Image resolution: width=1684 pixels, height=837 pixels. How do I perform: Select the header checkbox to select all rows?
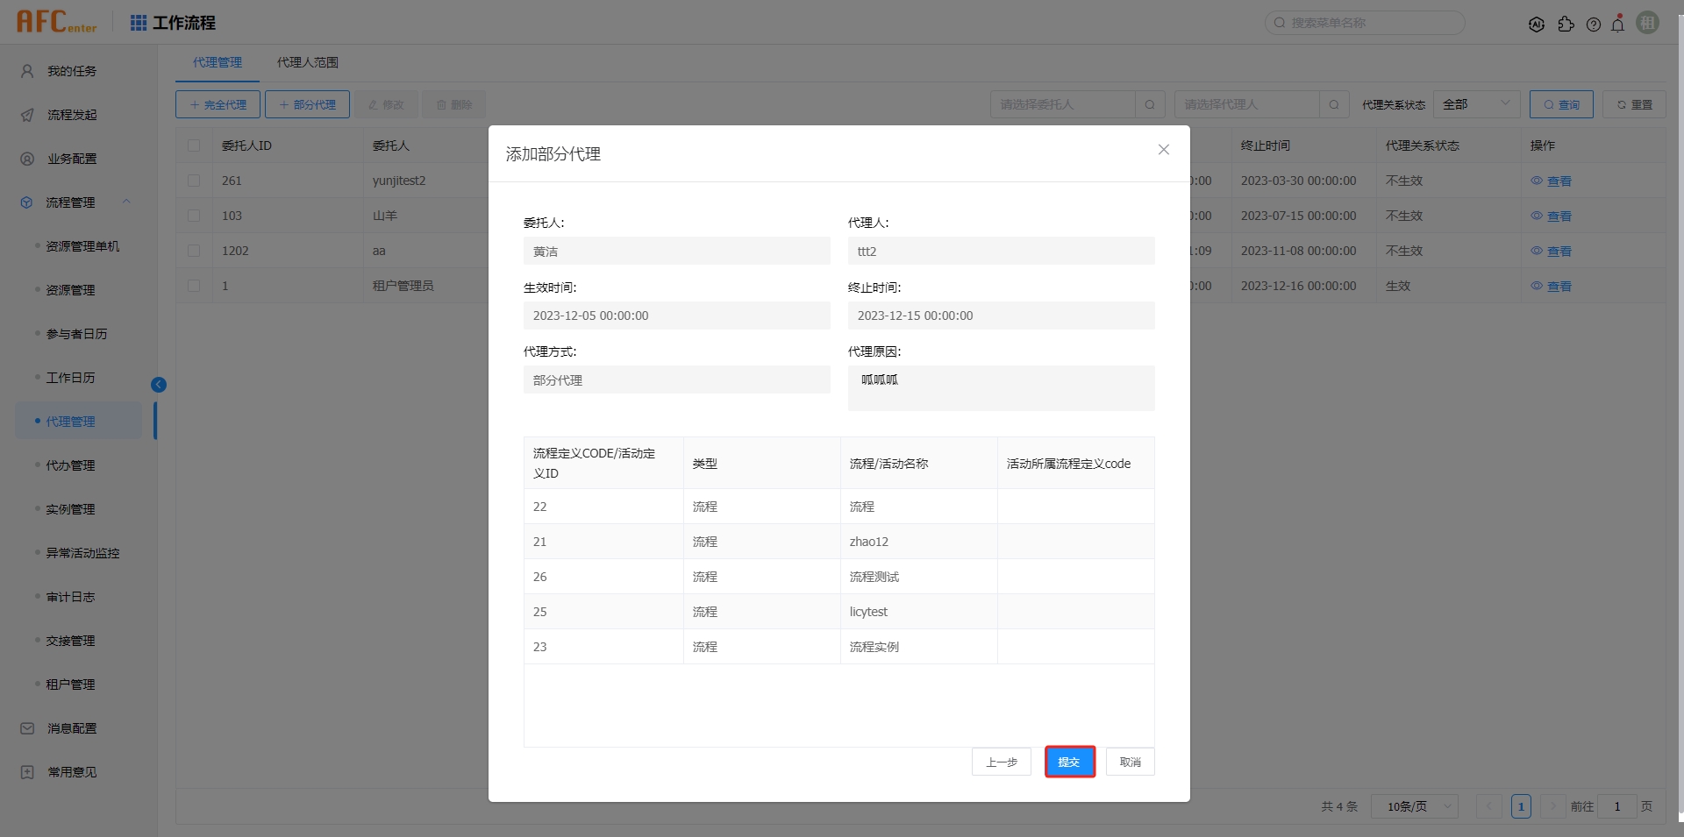(x=195, y=145)
